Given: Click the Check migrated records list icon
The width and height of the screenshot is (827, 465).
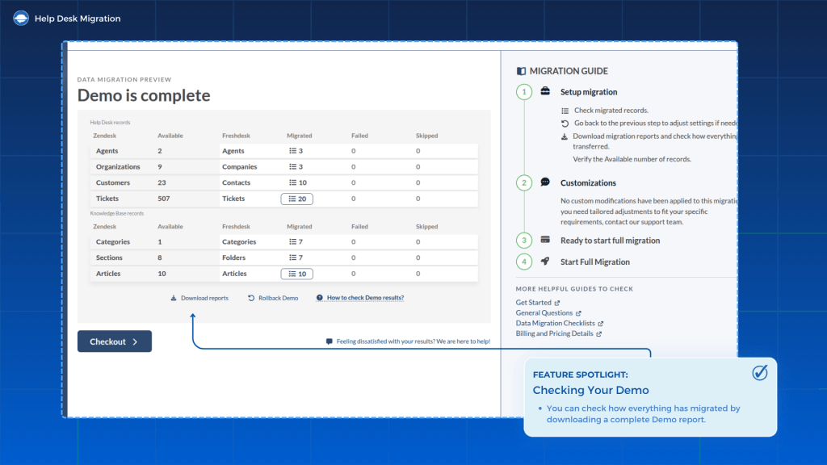Looking at the screenshot, I should [x=565, y=111].
